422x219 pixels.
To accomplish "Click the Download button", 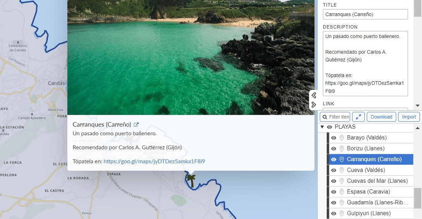I will point(381,117).
